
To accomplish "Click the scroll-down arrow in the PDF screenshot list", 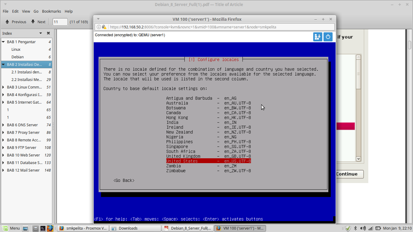I will click(x=359, y=159).
